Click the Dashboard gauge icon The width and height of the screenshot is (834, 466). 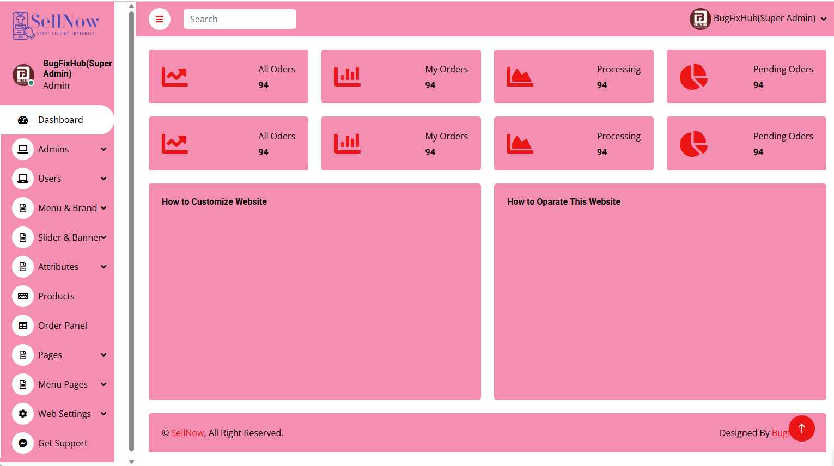click(23, 120)
